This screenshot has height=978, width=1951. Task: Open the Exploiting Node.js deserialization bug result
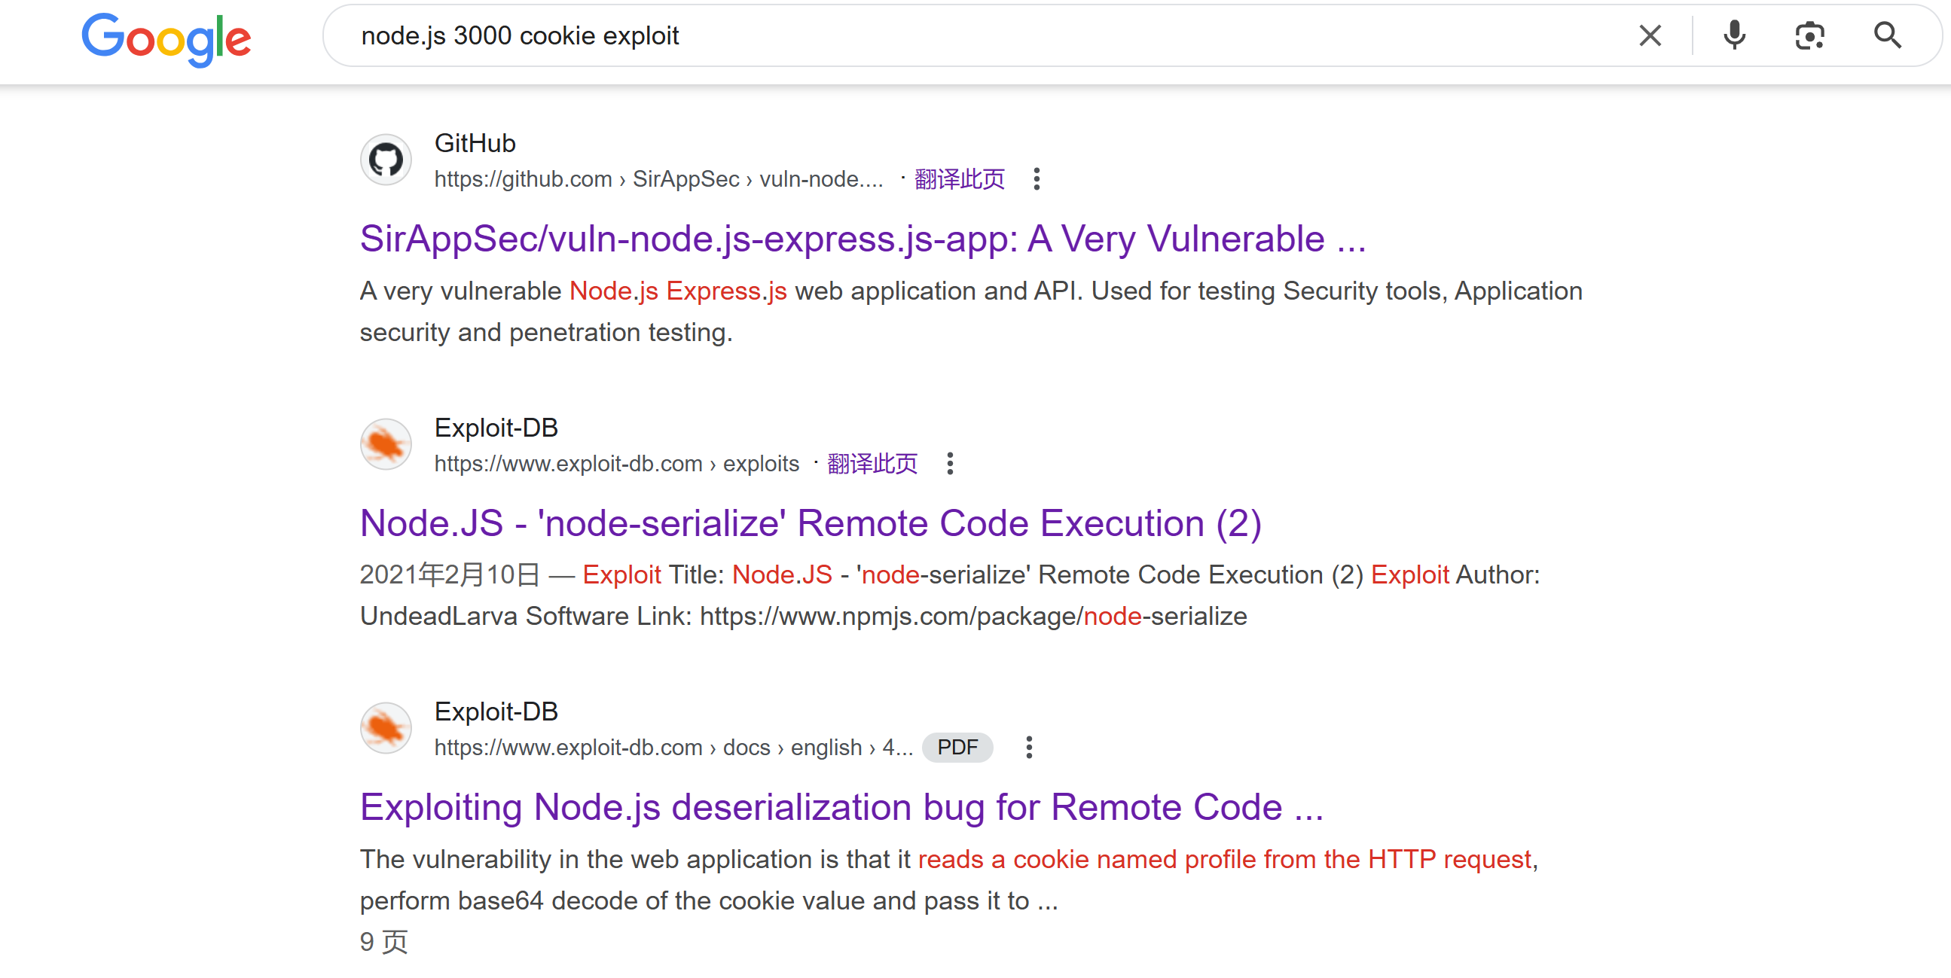[x=841, y=808]
